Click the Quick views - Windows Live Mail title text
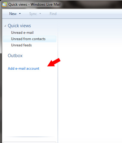 [34, 4]
